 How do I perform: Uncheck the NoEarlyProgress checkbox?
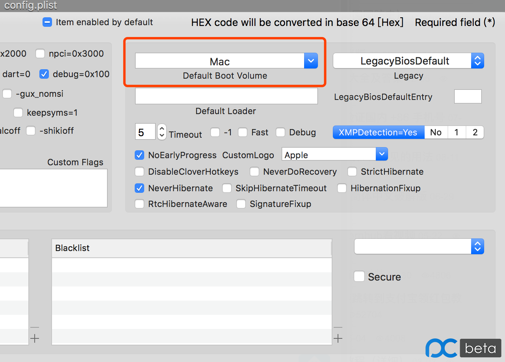(139, 155)
